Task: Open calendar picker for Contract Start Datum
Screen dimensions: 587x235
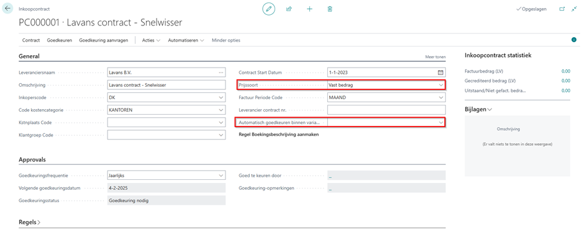Action: pos(440,73)
